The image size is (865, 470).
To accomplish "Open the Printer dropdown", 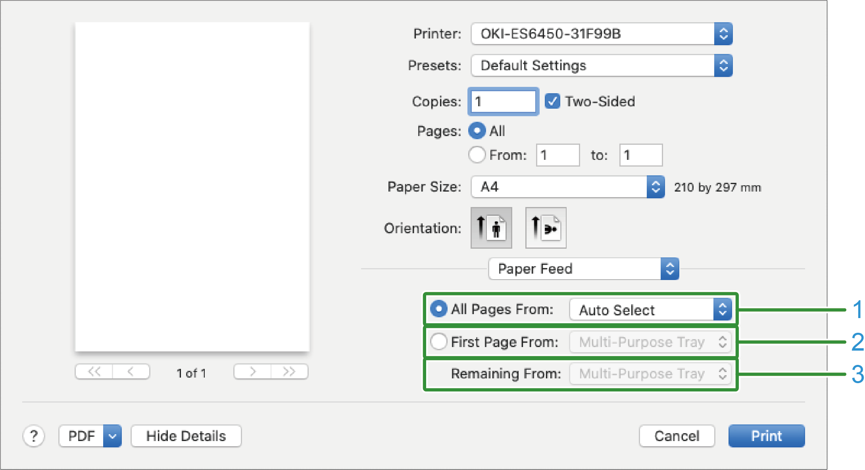I will [x=602, y=34].
